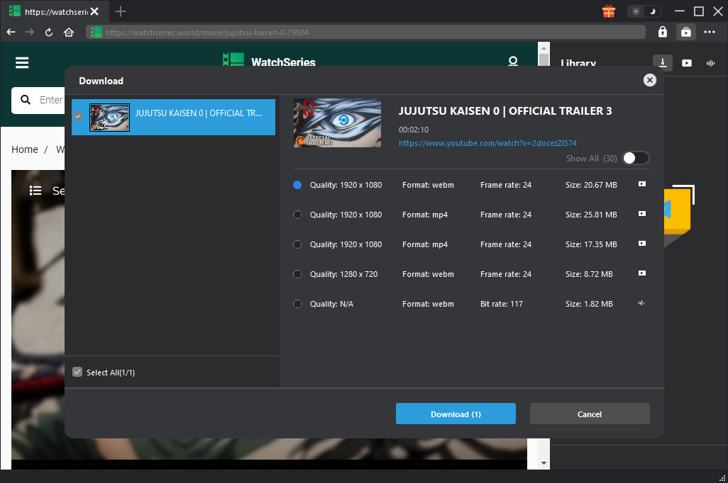The image size is (728, 483).
Task: Click the Download (1) button
Action: point(456,414)
